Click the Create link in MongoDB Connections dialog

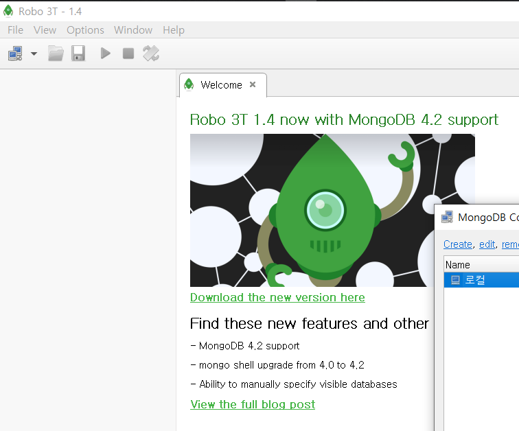coord(458,244)
